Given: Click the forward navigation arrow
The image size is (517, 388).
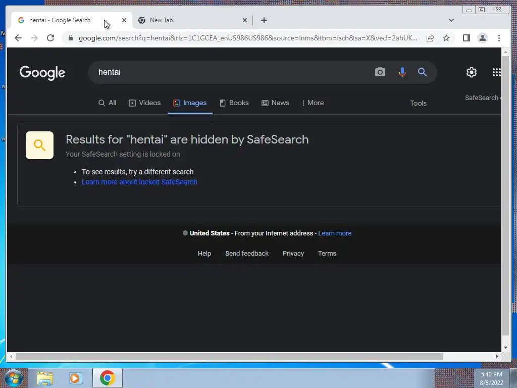Looking at the screenshot, I should 34,38.
